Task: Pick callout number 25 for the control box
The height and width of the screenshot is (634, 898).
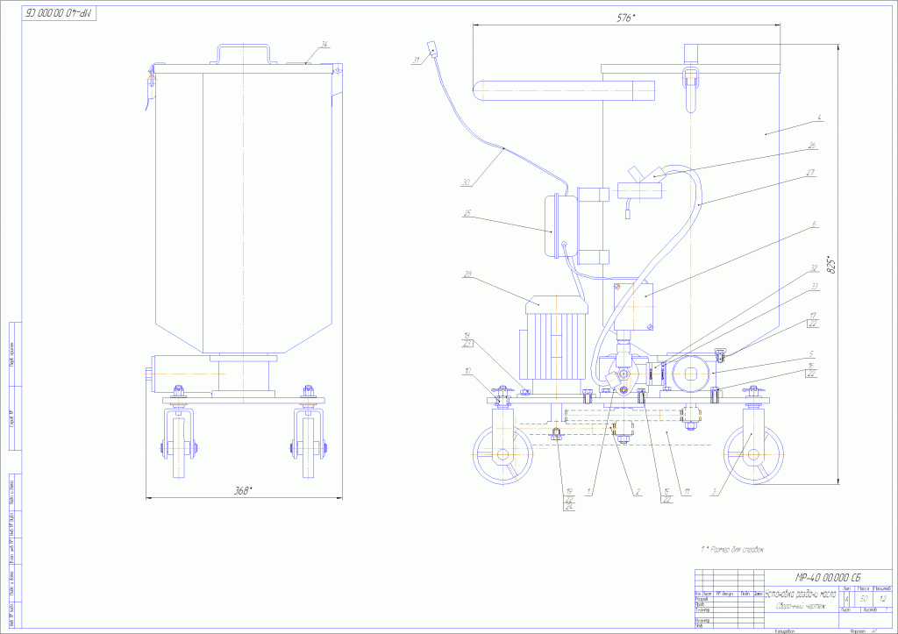Action: (x=467, y=214)
